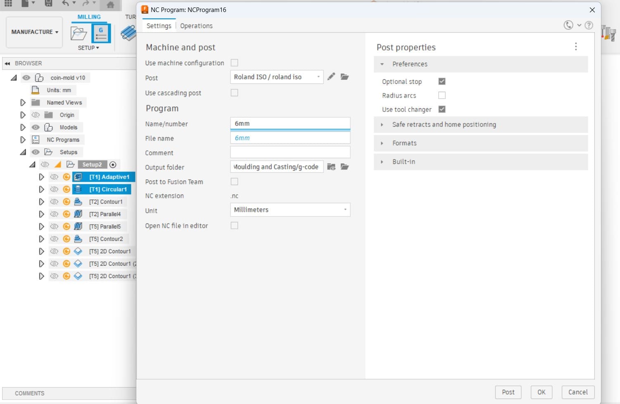Click folder icon beside the Post dropdown
This screenshot has width=620, height=404.
(344, 77)
